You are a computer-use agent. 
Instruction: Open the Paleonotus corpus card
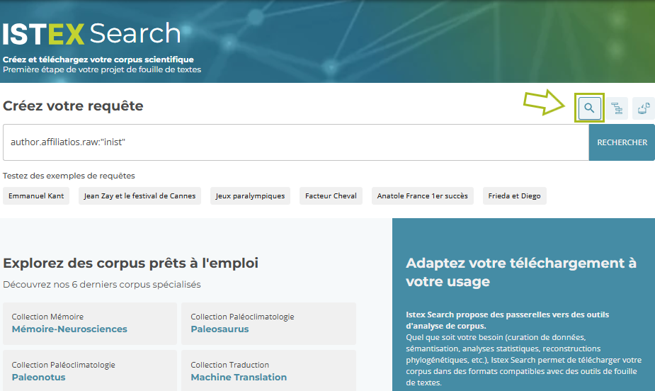coord(38,377)
